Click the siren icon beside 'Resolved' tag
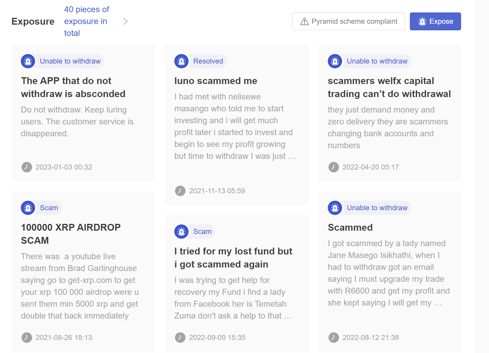Viewport: 489px width, 353px height. 181,61
